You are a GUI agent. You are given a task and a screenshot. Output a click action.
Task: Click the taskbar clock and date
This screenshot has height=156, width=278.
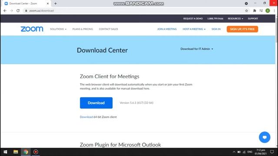point(261,152)
